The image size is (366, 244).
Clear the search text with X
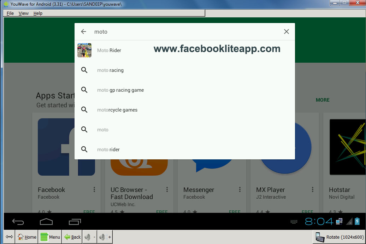(287, 32)
